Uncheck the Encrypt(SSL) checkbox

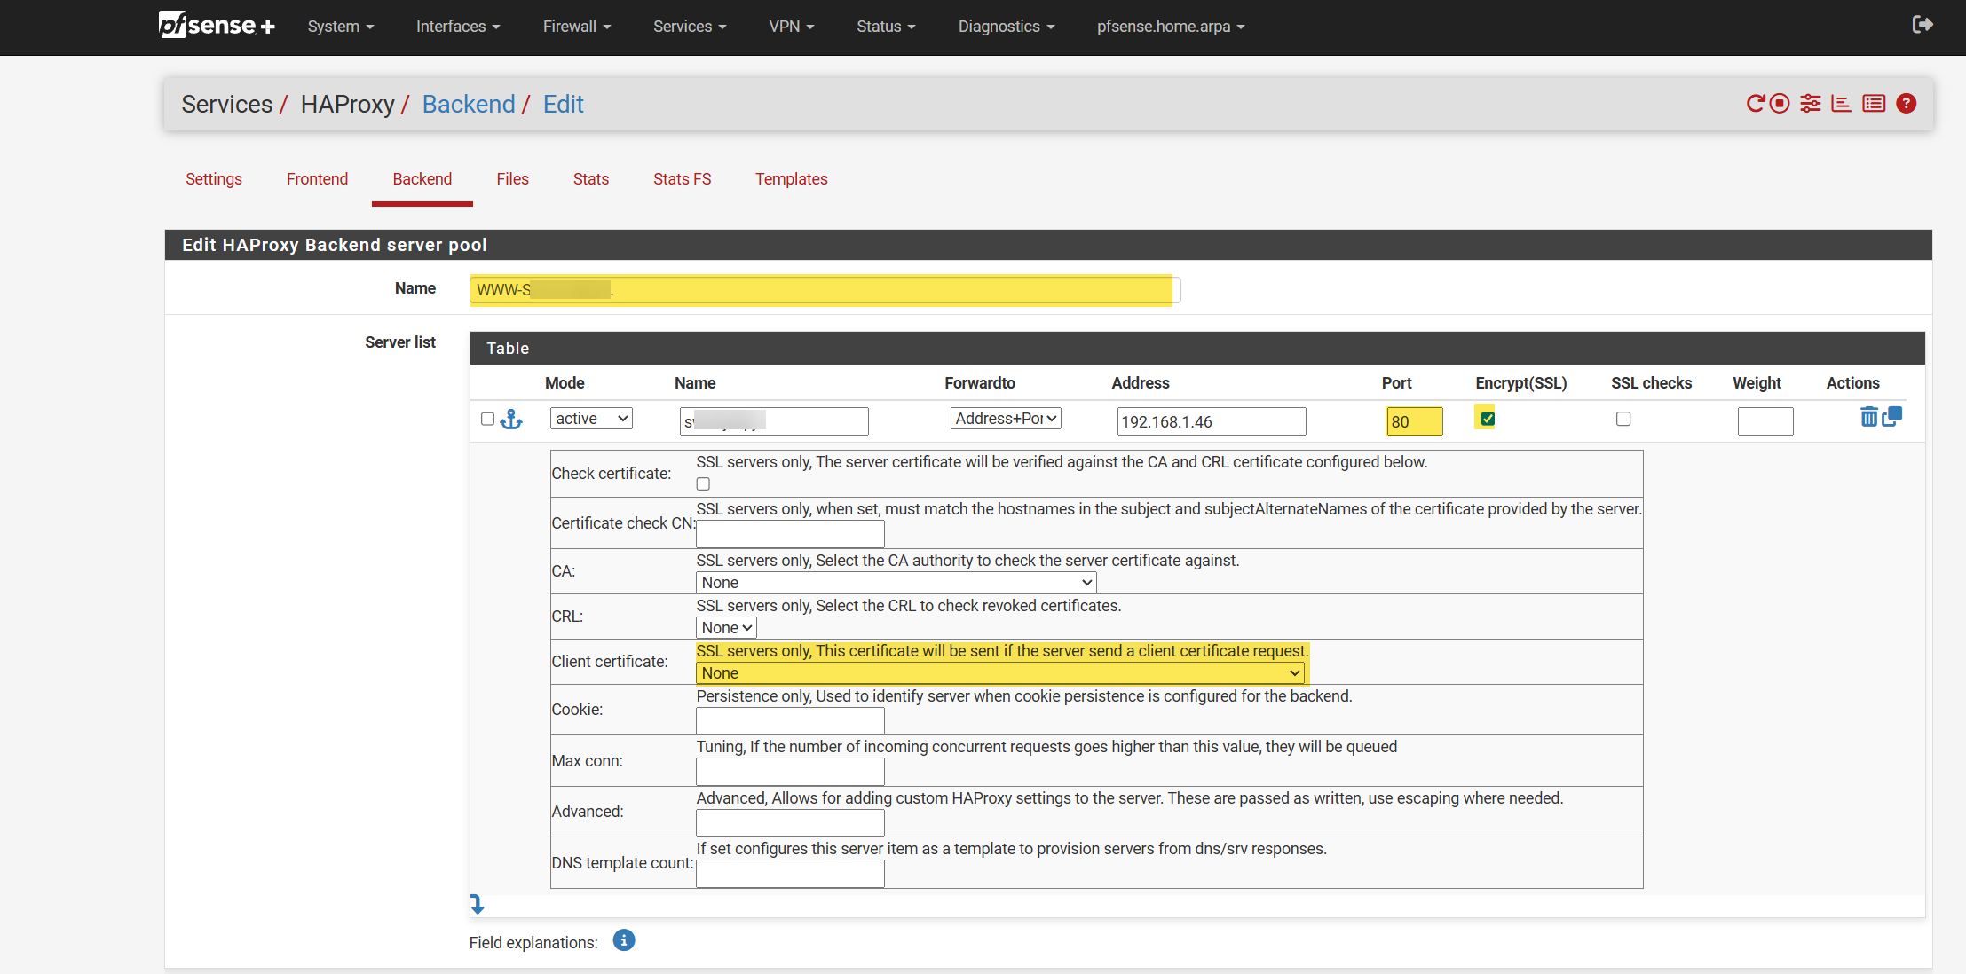tap(1488, 419)
